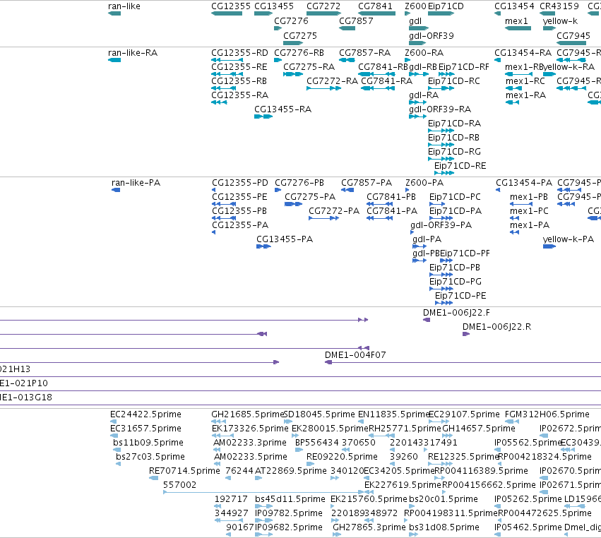Image resolution: width=601 pixels, height=538 pixels.
Task: Click transcript CG12355-RD
Action: tap(239, 52)
